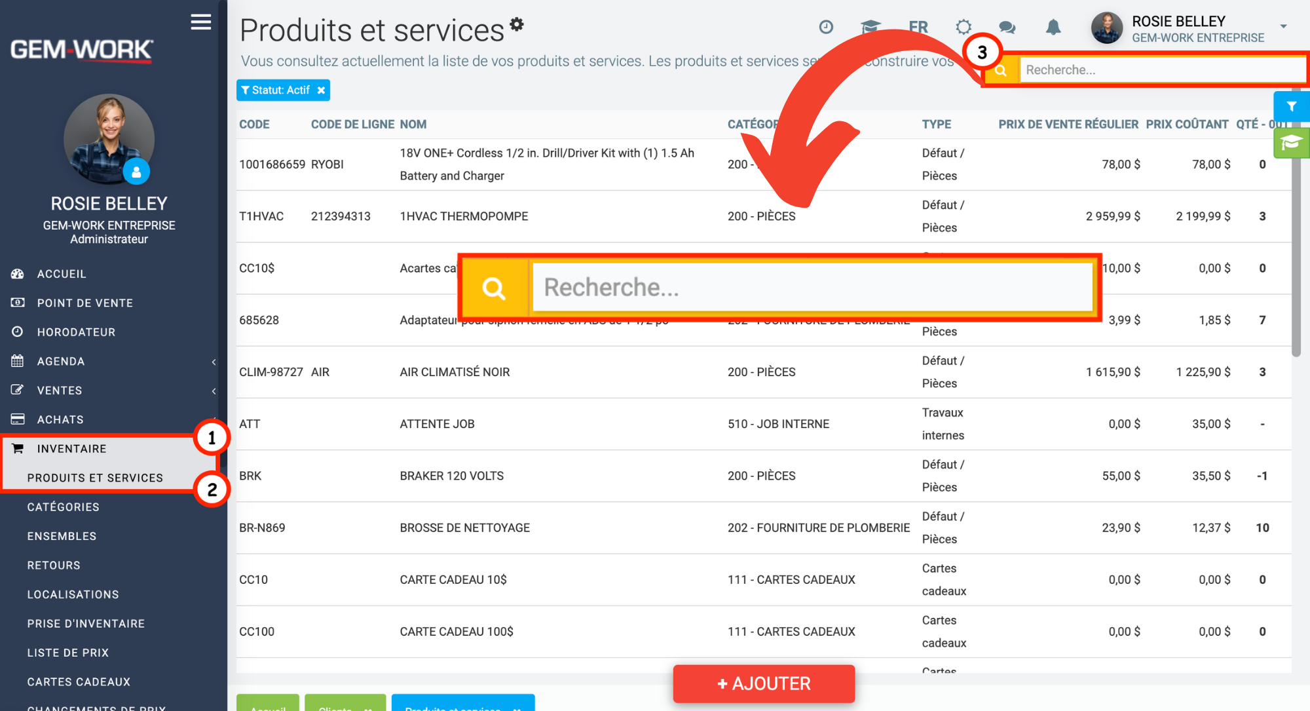This screenshot has width=1310, height=711.
Task: Click the clock history icon in header
Action: pos(826,27)
